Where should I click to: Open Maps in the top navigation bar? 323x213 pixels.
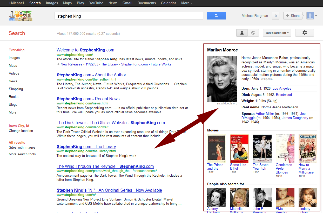67,3
